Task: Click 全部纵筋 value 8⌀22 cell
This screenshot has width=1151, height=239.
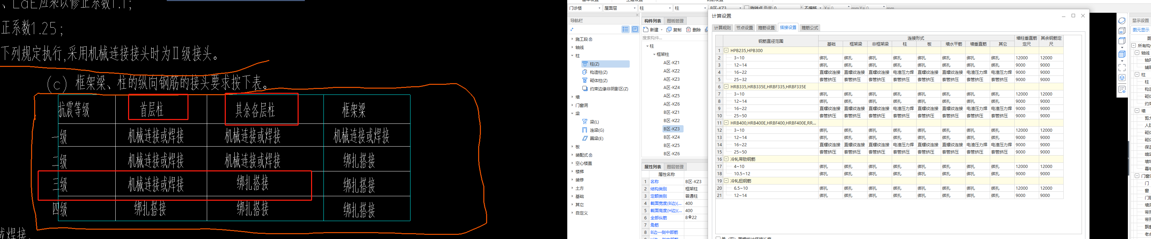Action: [695, 218]
